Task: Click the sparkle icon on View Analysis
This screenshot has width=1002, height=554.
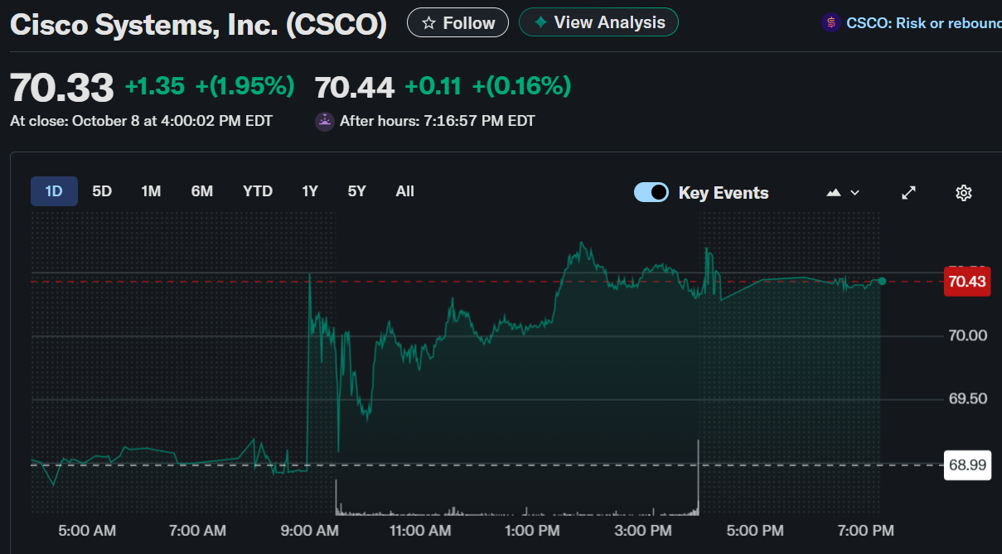Action: 540,22
